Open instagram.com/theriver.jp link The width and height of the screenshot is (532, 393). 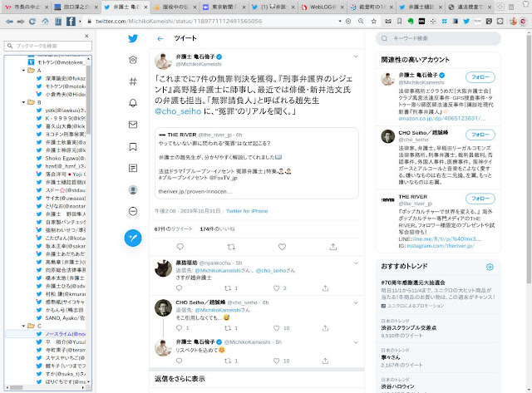(441, 245)
